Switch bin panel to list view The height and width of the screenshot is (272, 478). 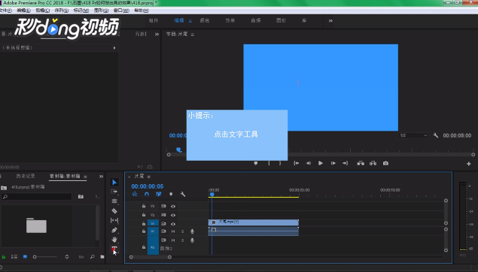pyautogui.click(x=14, y=257)
